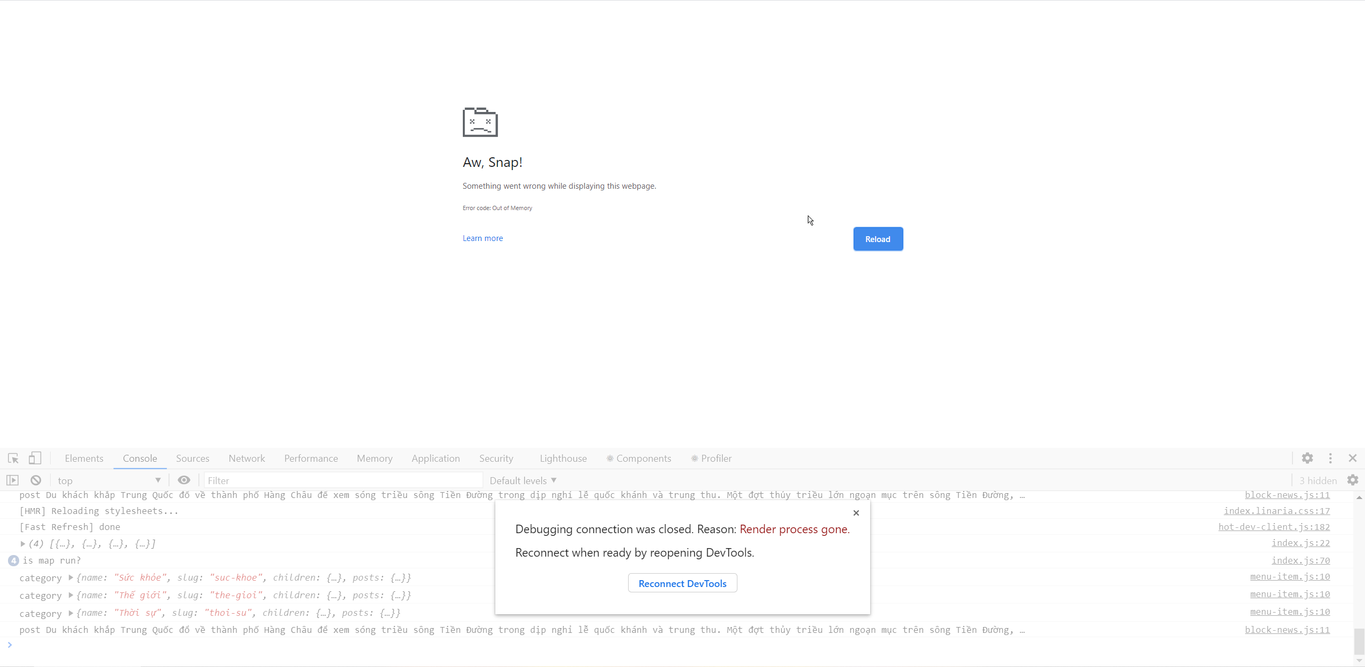
Task: Open the index.js:70 source link
Action: point(1300,560)
